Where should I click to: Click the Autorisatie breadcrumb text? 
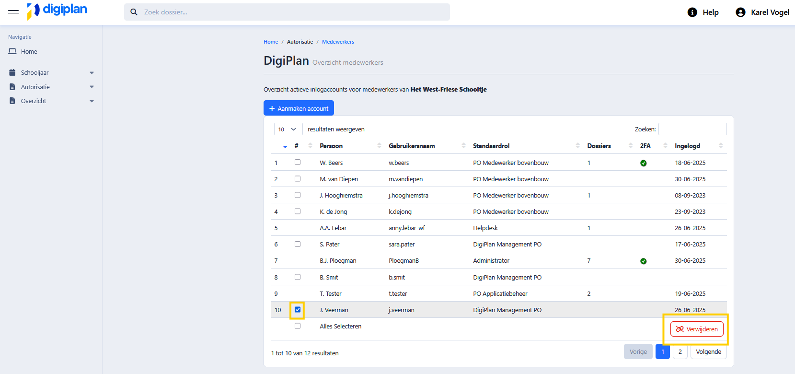(300, 42)
